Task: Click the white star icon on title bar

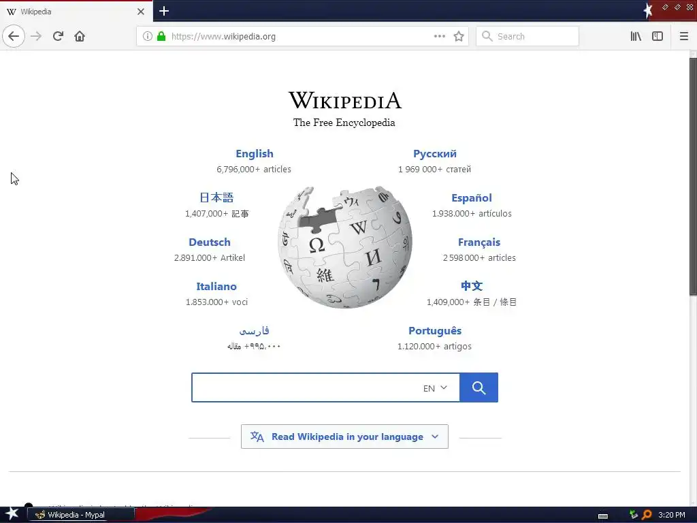Action: [x=648, y=11]
